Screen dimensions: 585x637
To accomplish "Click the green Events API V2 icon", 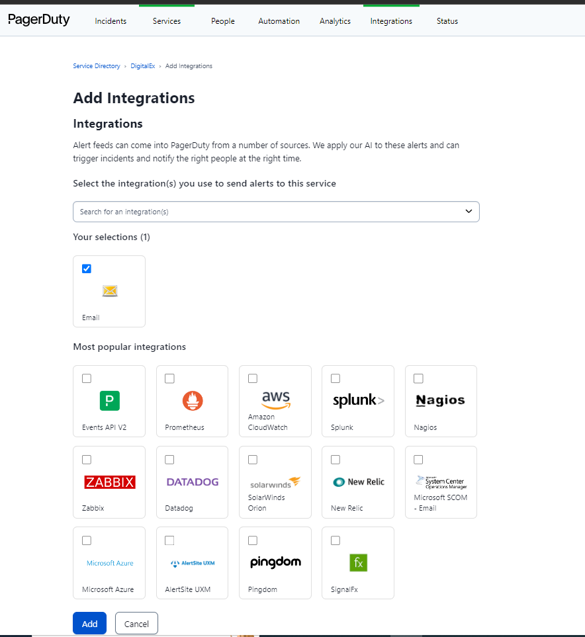I will [x=110, y=400].
